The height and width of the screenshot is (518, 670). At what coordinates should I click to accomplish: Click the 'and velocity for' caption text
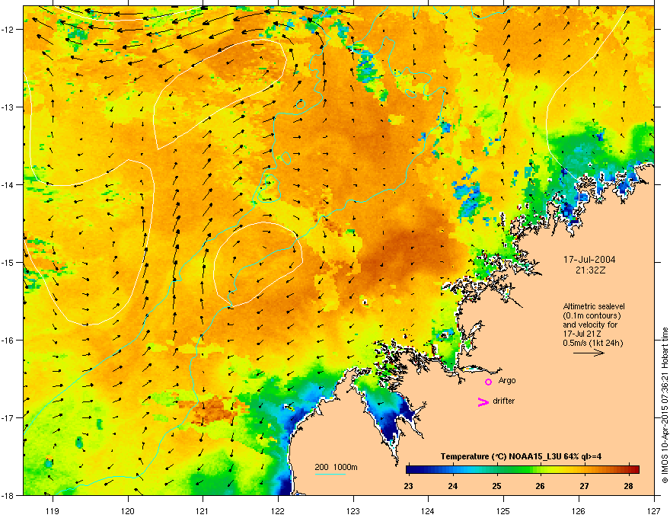click(590, 325)
